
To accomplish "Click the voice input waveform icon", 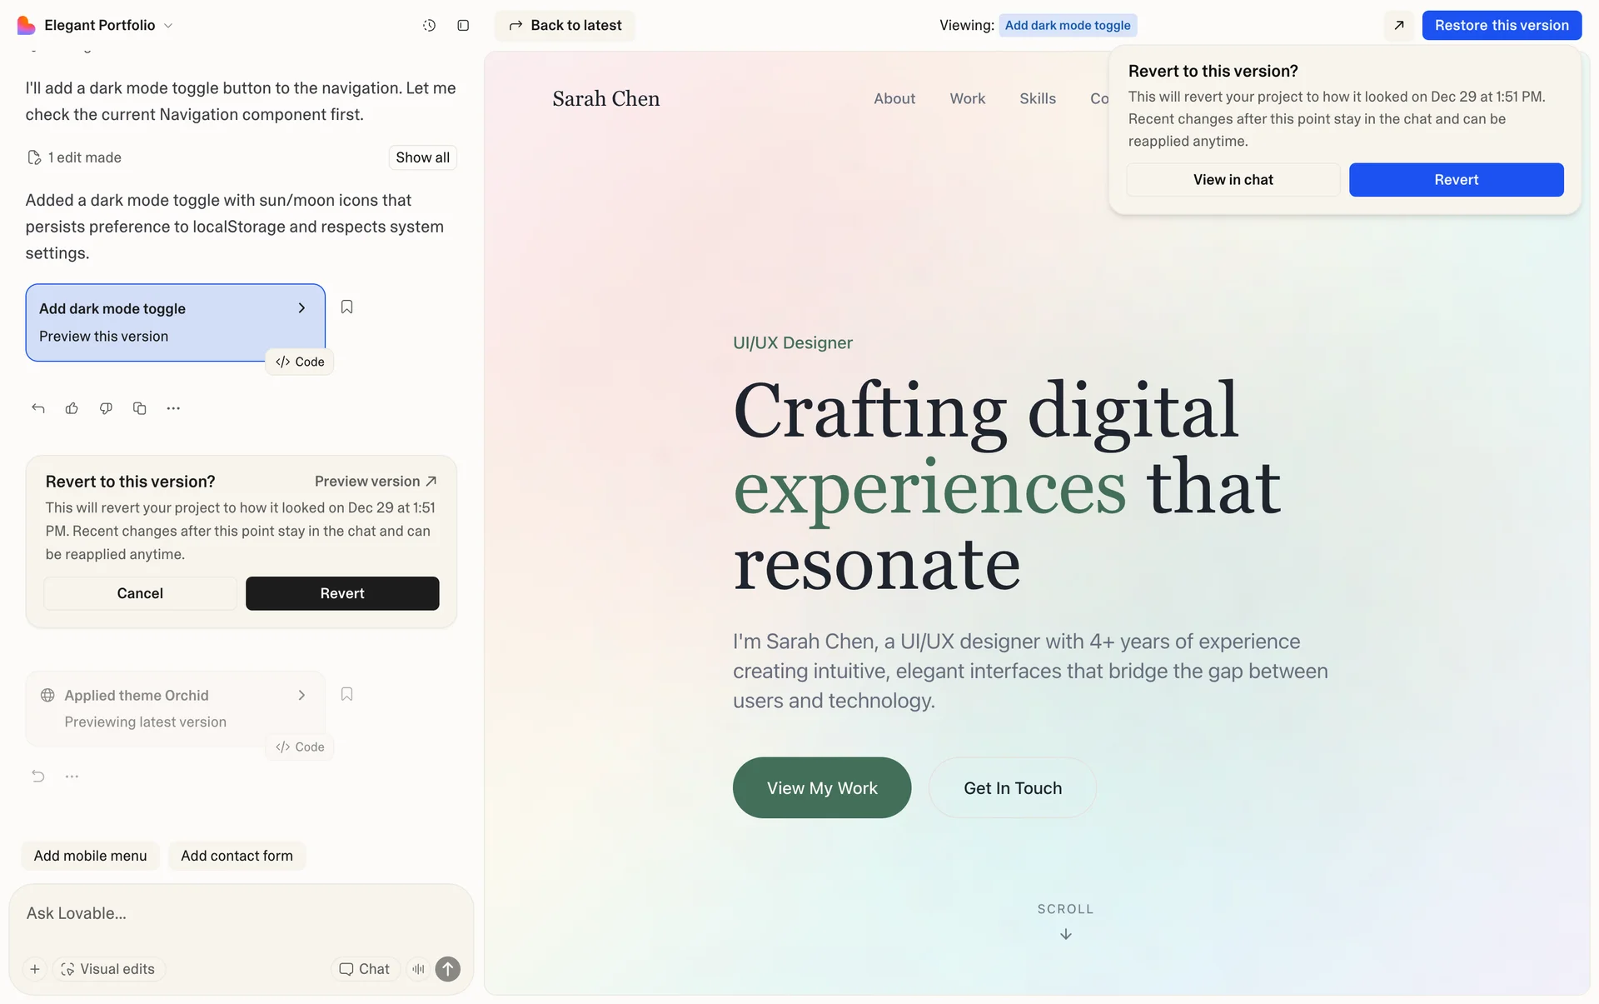I will pyautogui.click(x=418, y=969).
